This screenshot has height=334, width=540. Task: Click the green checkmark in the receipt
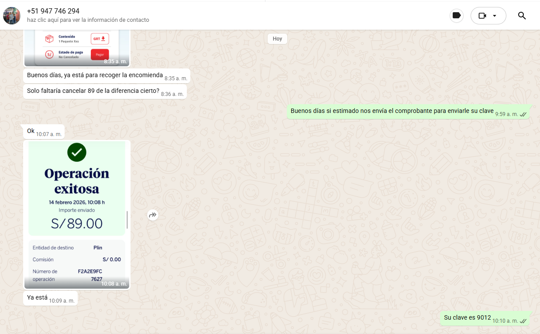click(77, 152)
